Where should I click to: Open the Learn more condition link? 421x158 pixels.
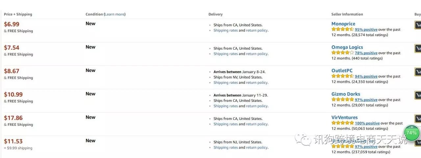coord(114,14)
